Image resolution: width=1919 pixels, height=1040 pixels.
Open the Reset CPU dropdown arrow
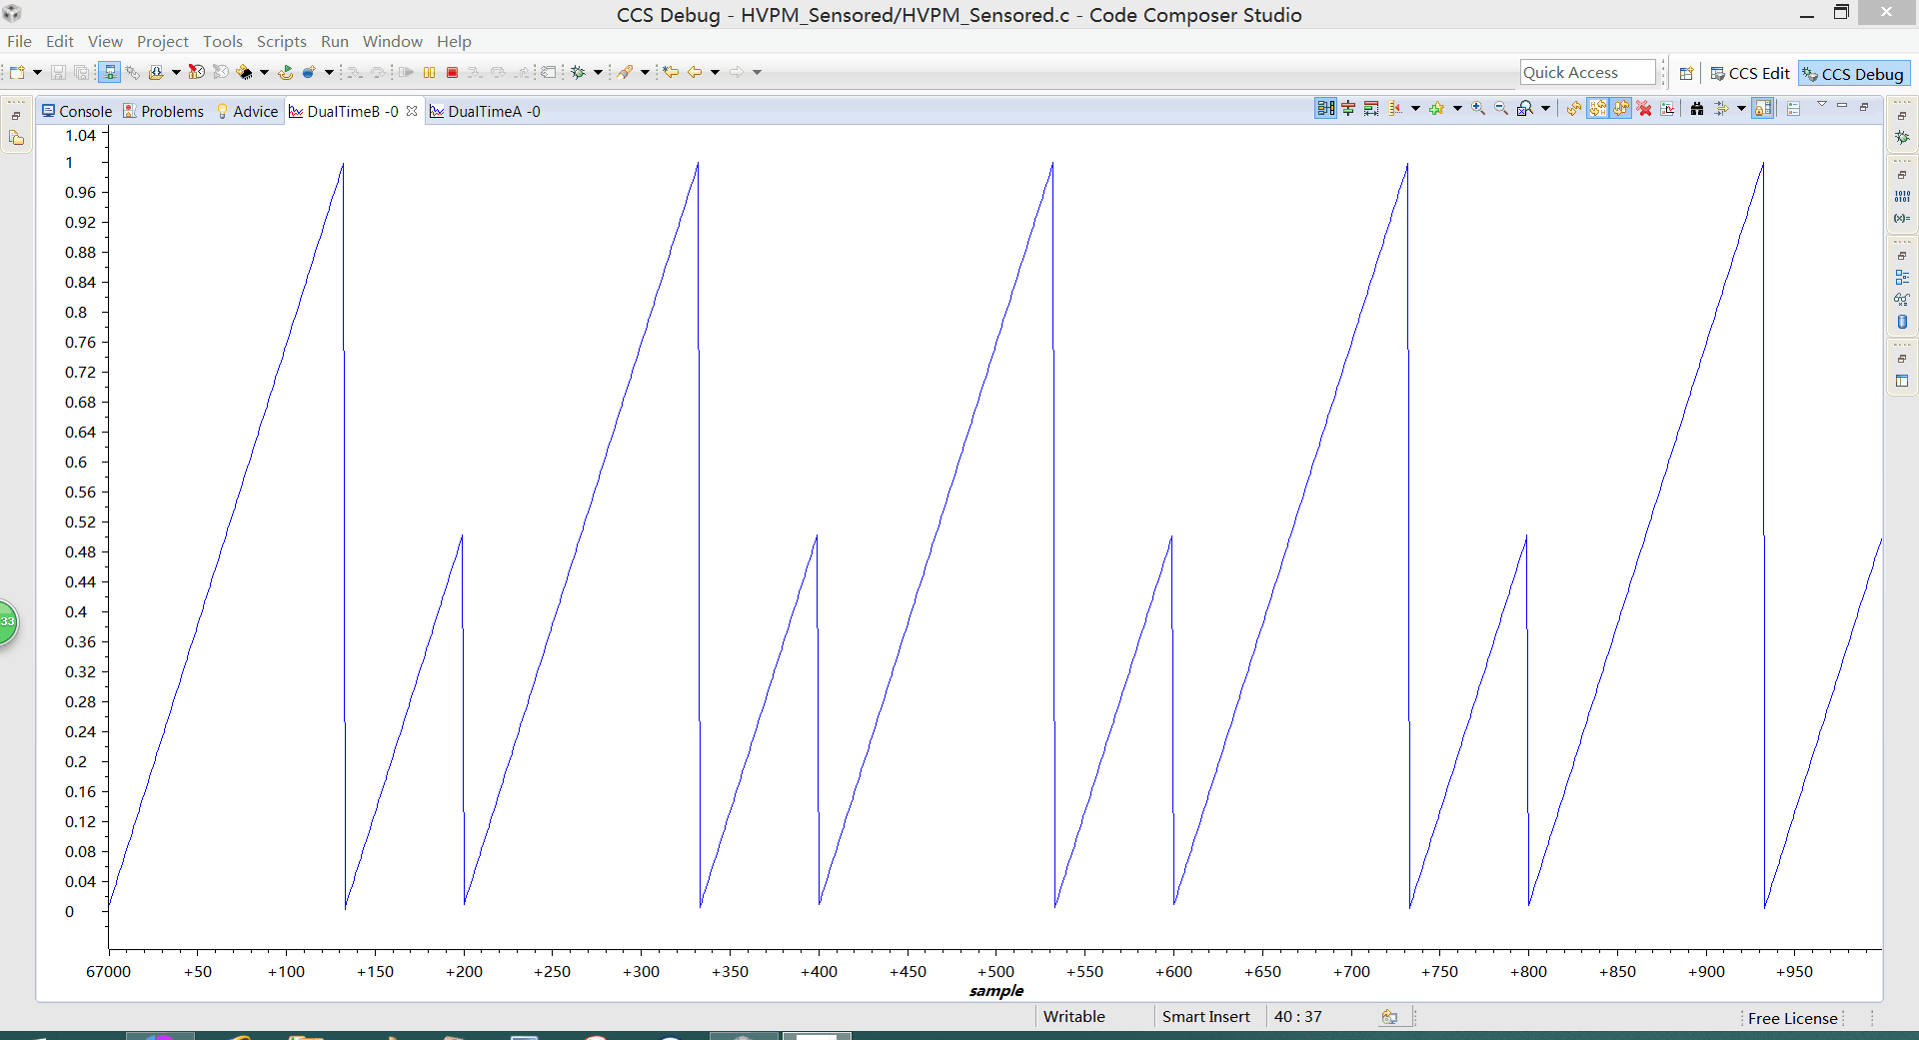pyautogui.click(x=264, y=72)
